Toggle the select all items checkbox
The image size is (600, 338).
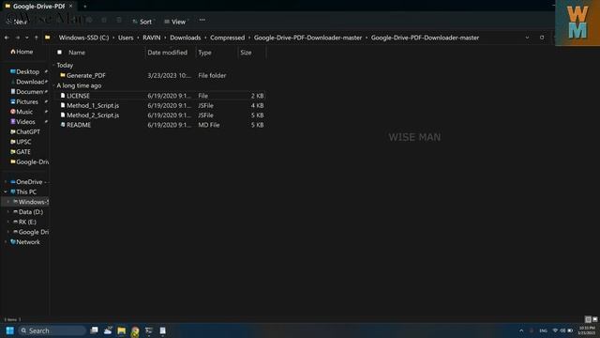coord(59,53)
